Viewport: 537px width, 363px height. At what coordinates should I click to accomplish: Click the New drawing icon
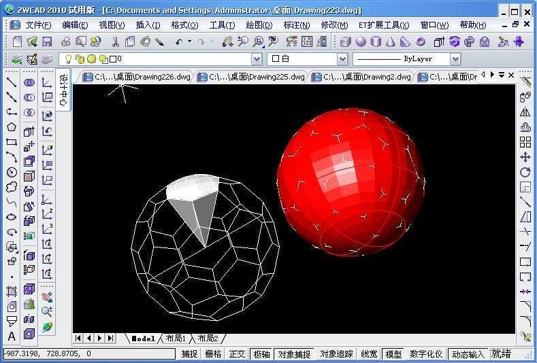coord(17,41)
